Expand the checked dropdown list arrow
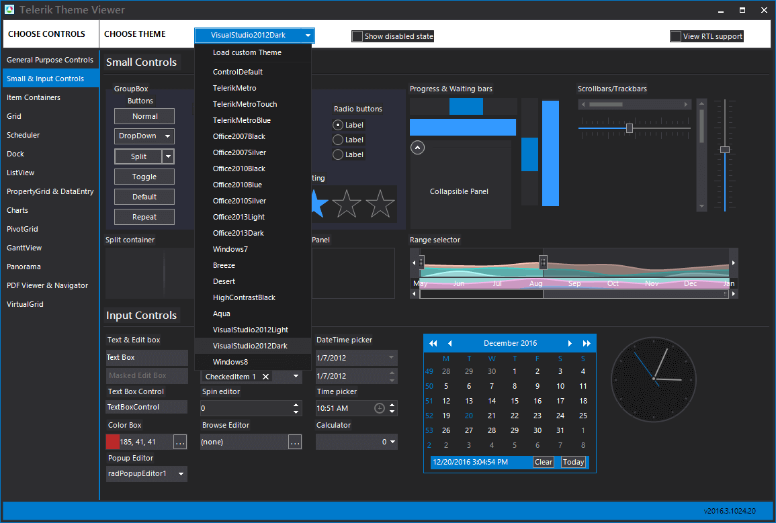Image resolution: width=776 pixels, height=523 pixels. click(x=296, y=376)
